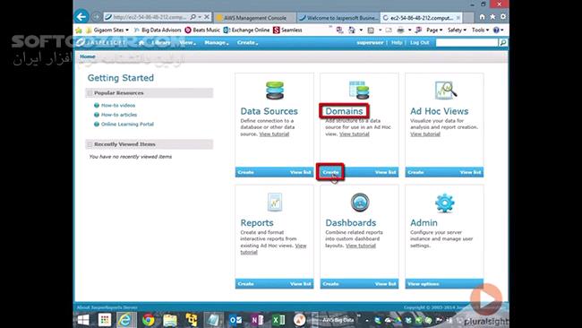Screen dimensions: 582x328
Task: Open the Safety dropdown menu
Action: (x=457, y=30)
